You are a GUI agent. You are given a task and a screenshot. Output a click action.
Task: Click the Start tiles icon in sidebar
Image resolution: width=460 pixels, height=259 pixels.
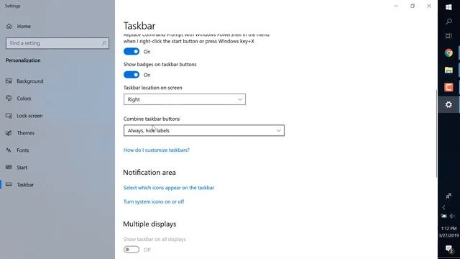click(x=9, y=167)
